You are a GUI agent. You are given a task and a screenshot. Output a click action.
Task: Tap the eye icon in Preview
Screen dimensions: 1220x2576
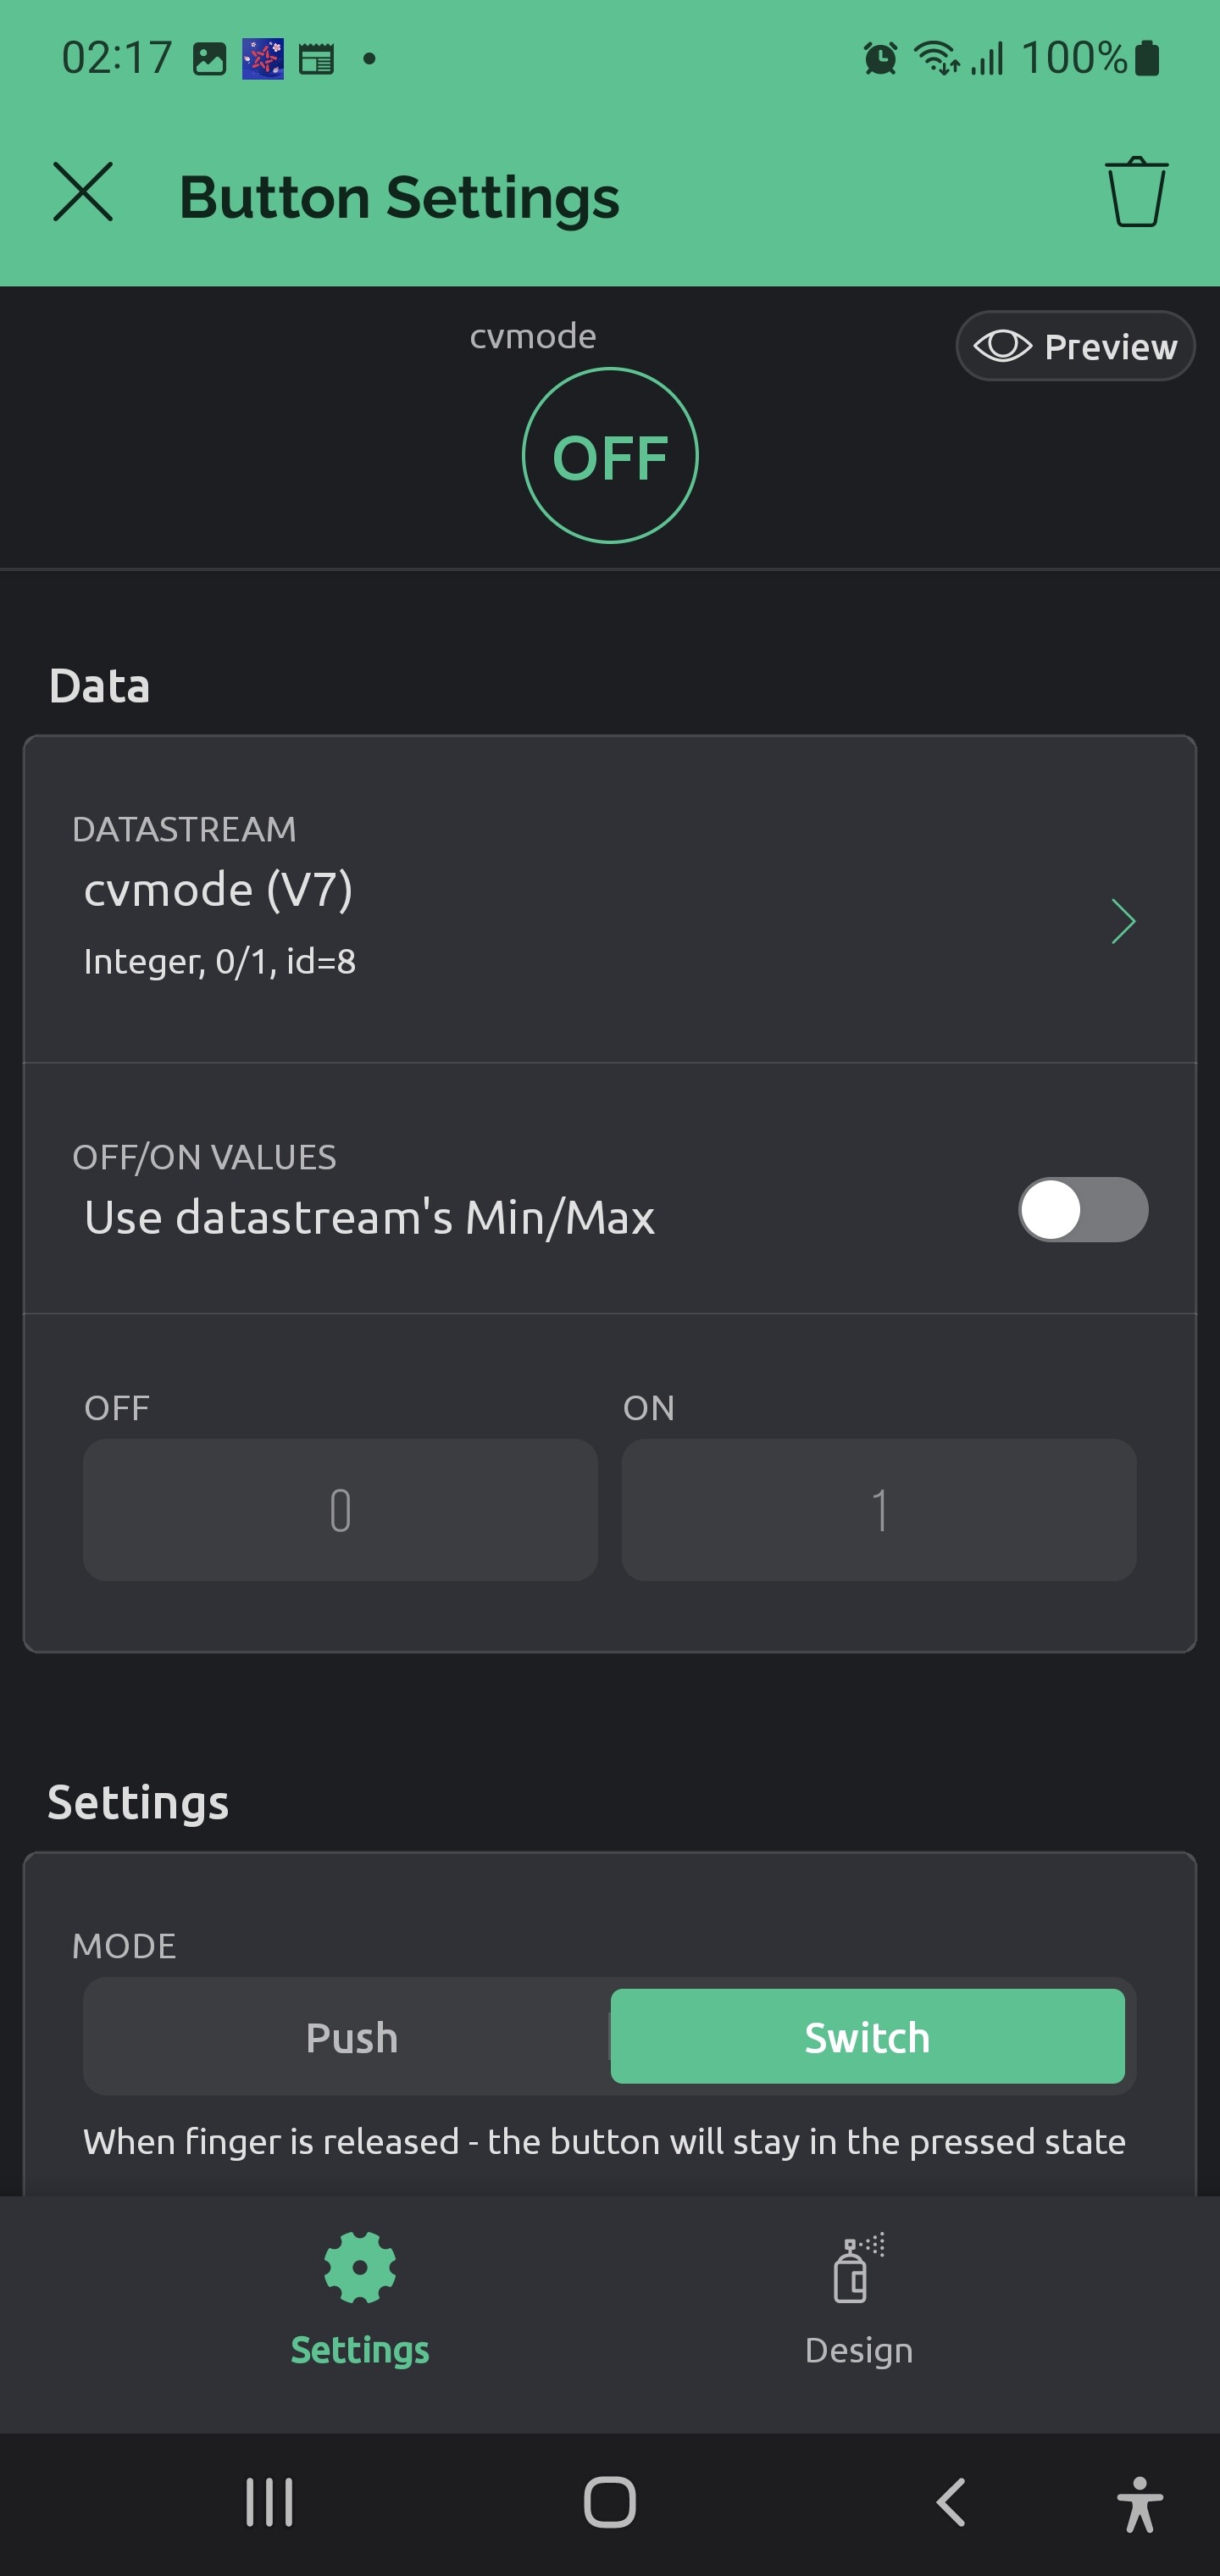tap(1002, 346)
